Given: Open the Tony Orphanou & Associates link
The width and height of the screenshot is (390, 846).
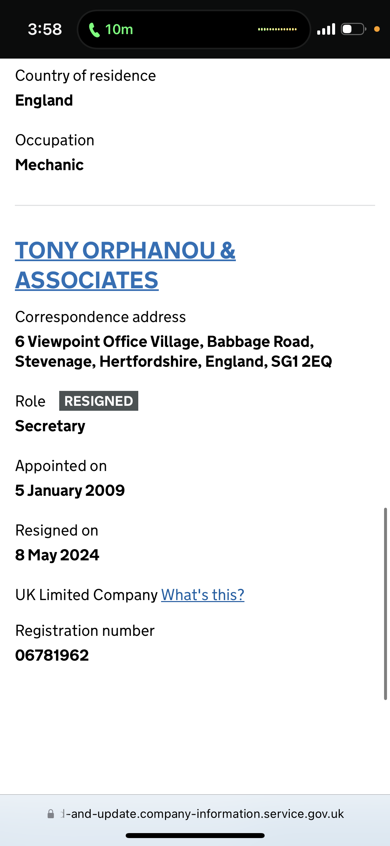Looking at the screenshot, I should coord(125,265).
